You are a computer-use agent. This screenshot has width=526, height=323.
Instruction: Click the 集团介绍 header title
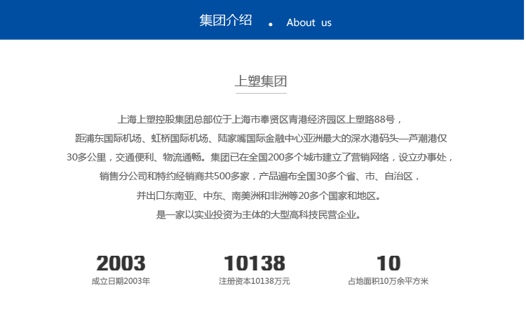coord(225,20)
